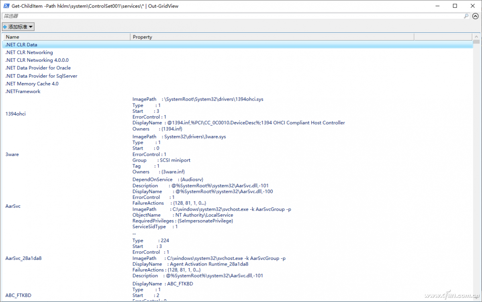This screenshot has height=302, width=482.
Task: Sort by the Property column header
Action: [272, 37]
